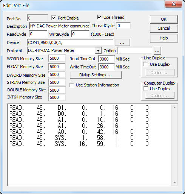Open Dialup Settings dialog

[x=96, y=75]
